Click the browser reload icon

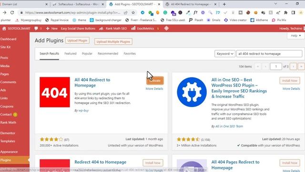(12, 12)
